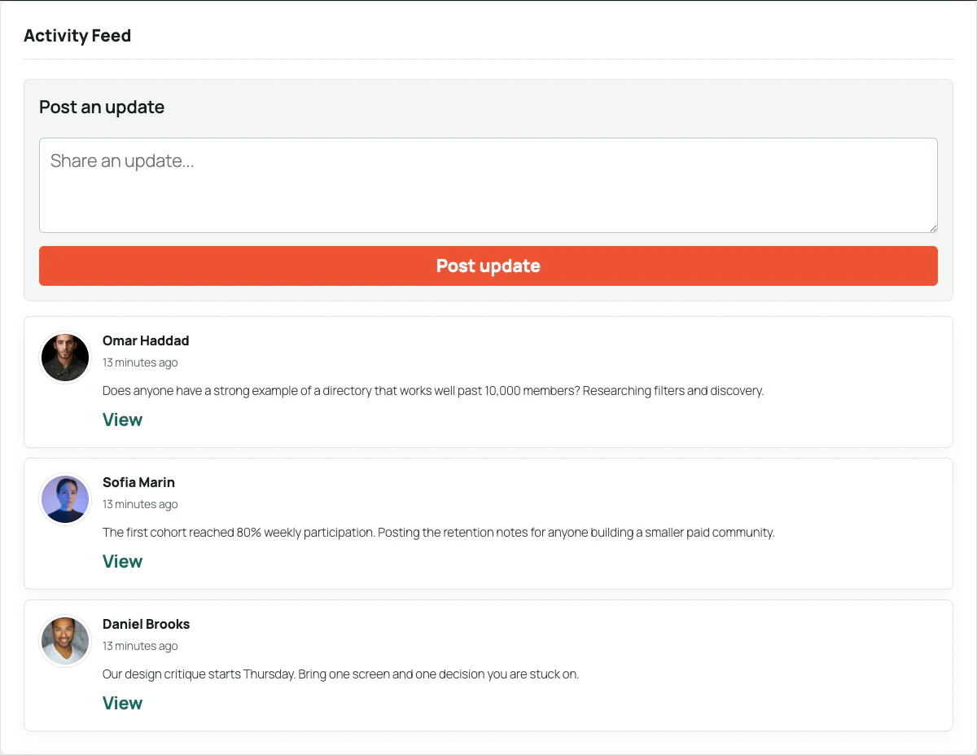Click the Share an update text area
977x755 pixels.
[488, 185]
